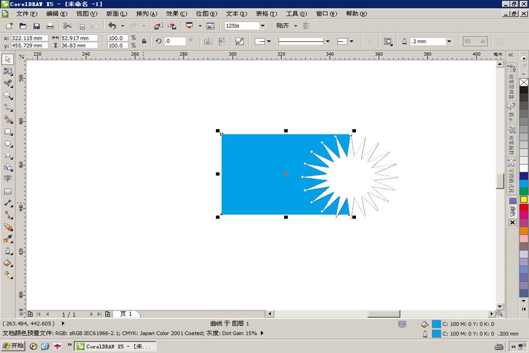The height and width of the screenshot is (353, 529).
Task: Open the 位图 (Bitmap) menu
Action: coord(207,13)
